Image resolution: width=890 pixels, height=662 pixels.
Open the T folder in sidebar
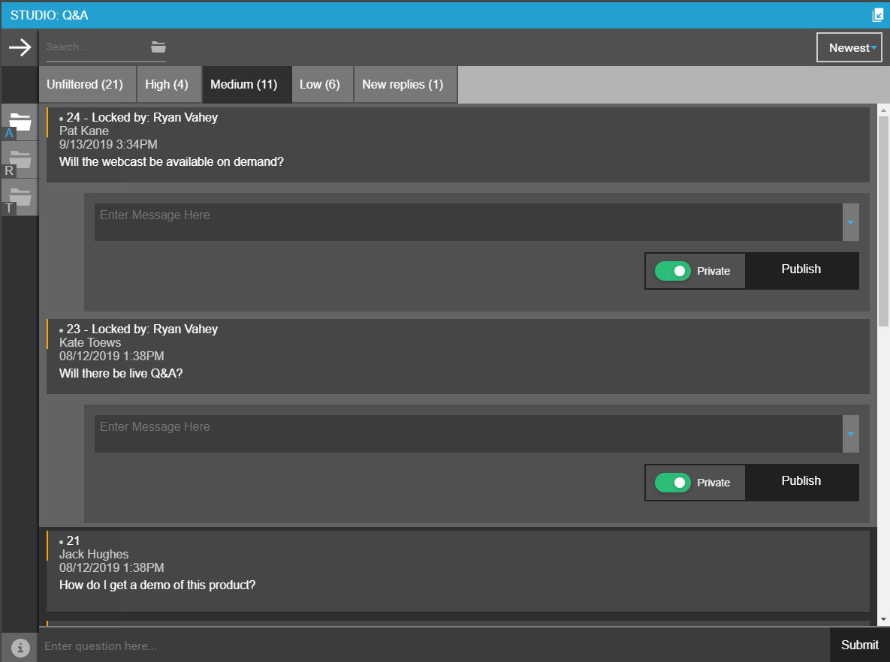point(20,197)
